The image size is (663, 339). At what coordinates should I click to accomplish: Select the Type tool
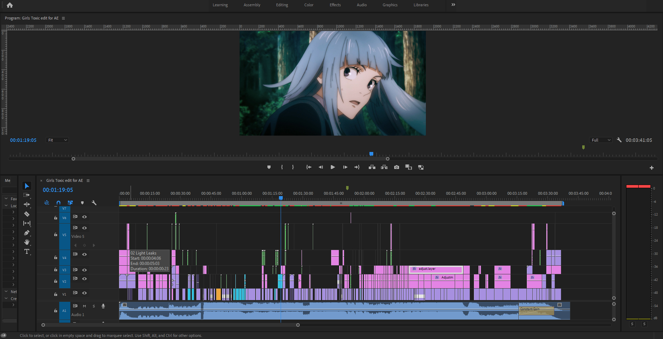tap(27, 251)
